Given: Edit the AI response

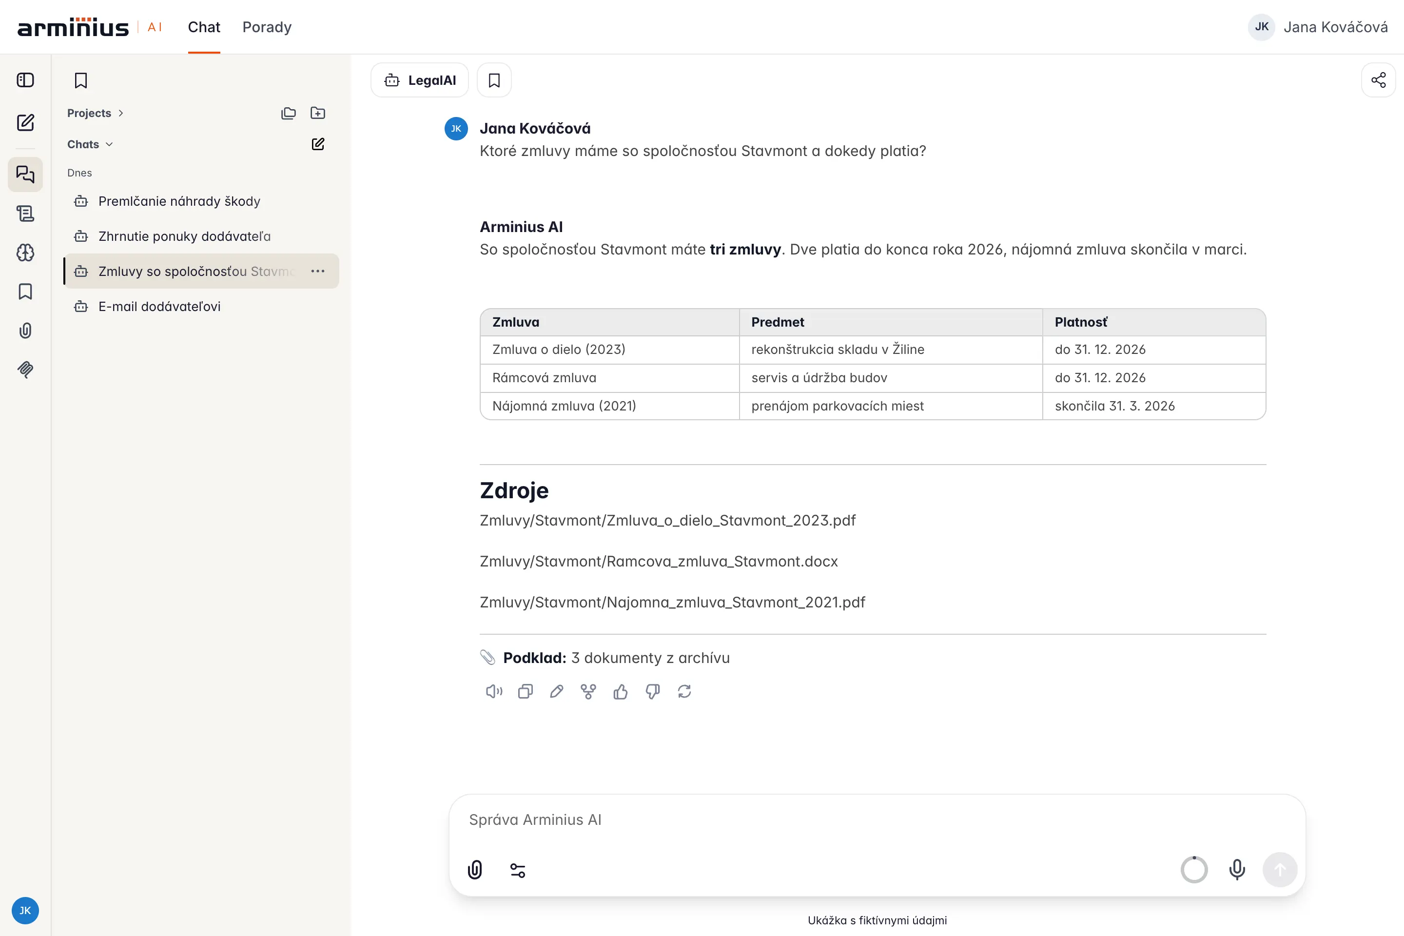Looking at the screenshot, I should click(x=556, y=691).
